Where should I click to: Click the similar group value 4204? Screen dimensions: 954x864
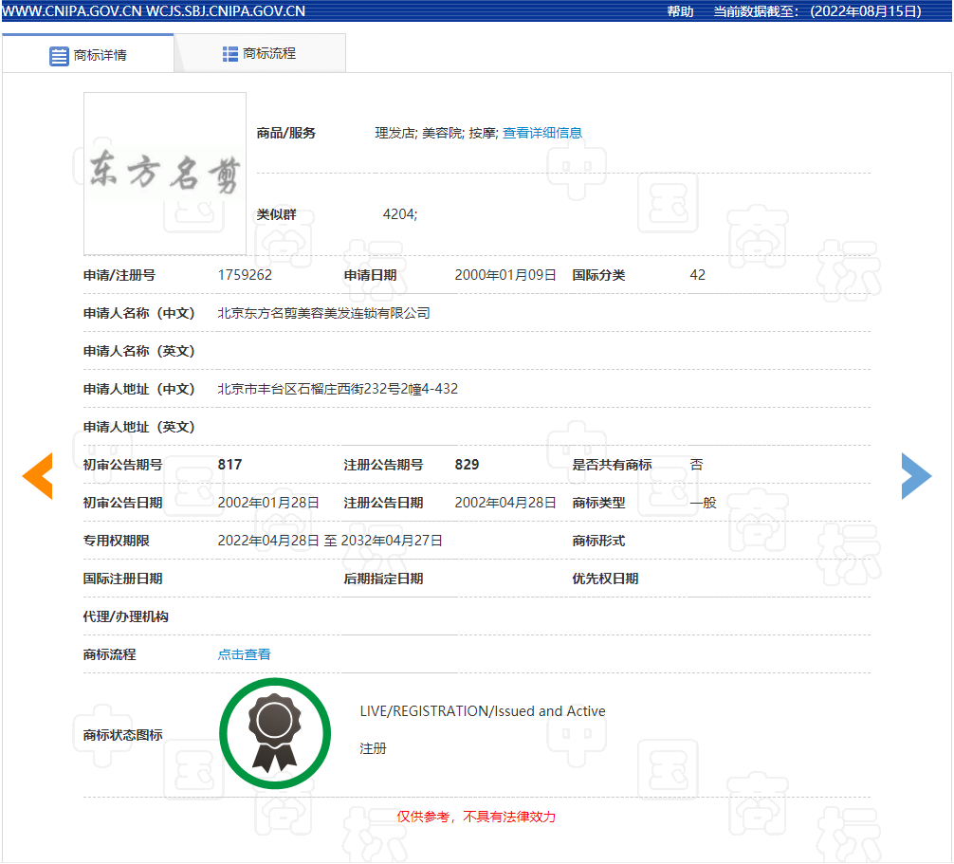click(x=399, y=214)
